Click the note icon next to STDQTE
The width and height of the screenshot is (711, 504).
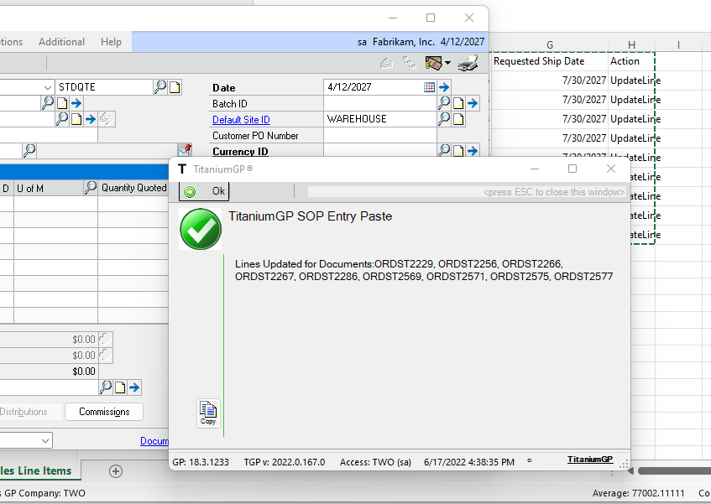point(175,87)
